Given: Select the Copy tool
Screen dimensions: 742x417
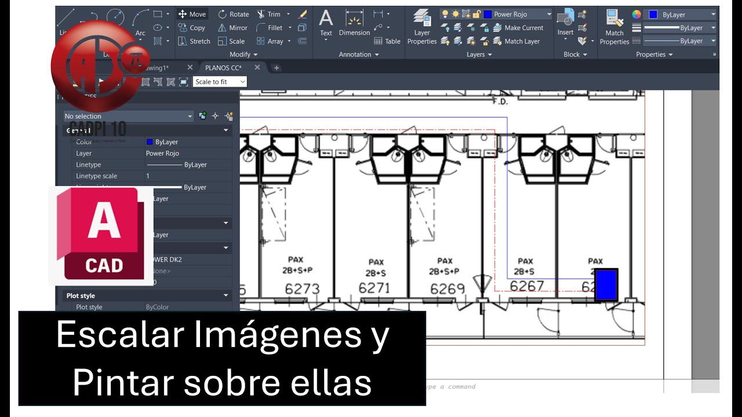Looking at the screenshot, I should point(192,28).
